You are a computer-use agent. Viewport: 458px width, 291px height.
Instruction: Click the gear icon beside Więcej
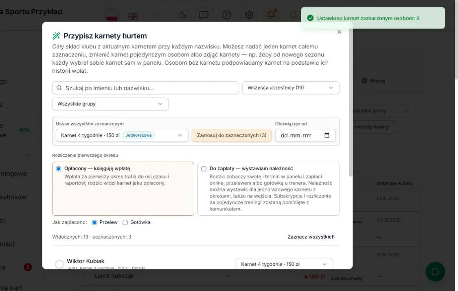click(x=364, y=81)
